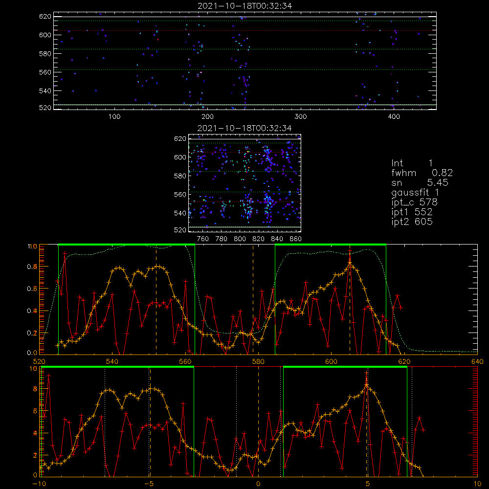Image resolution: width=489 pixels, height=489 pixels.
Task: Click bottom plot's y-axis label 6
Action: [35, 411]
